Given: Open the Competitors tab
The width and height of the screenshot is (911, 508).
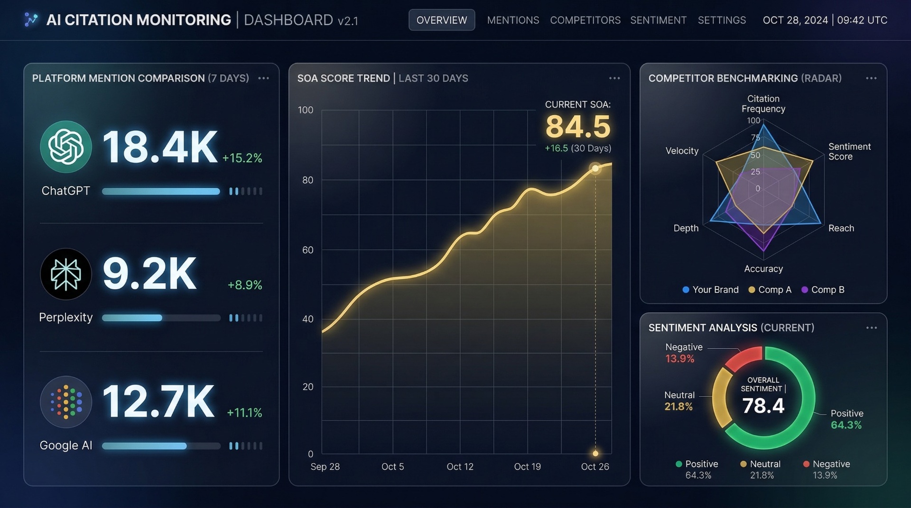Looking at the screenshot, I should click(585, 20).
